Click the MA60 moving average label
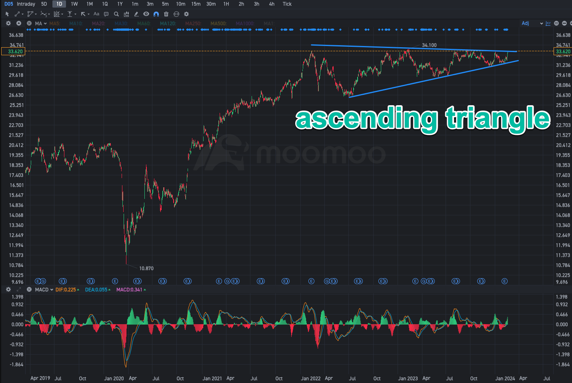Screen dimensions: 572x383 [x=144, y=24]
